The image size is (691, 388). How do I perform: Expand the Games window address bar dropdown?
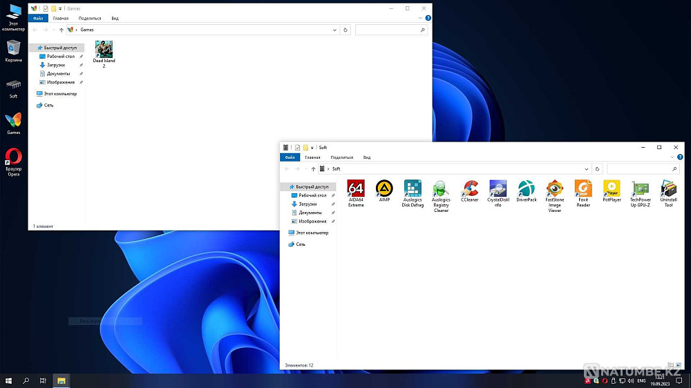click(334, 30)
